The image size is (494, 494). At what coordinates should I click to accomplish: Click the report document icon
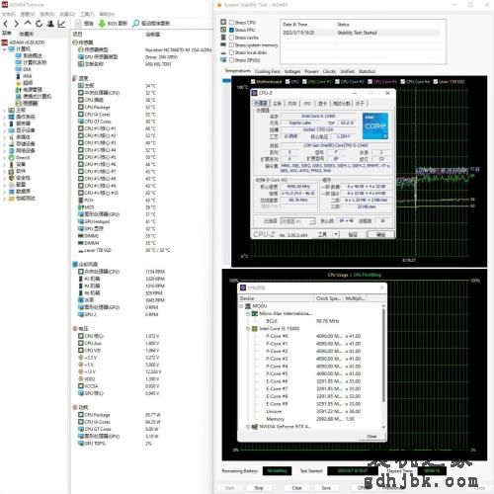(x=78, y=24)
